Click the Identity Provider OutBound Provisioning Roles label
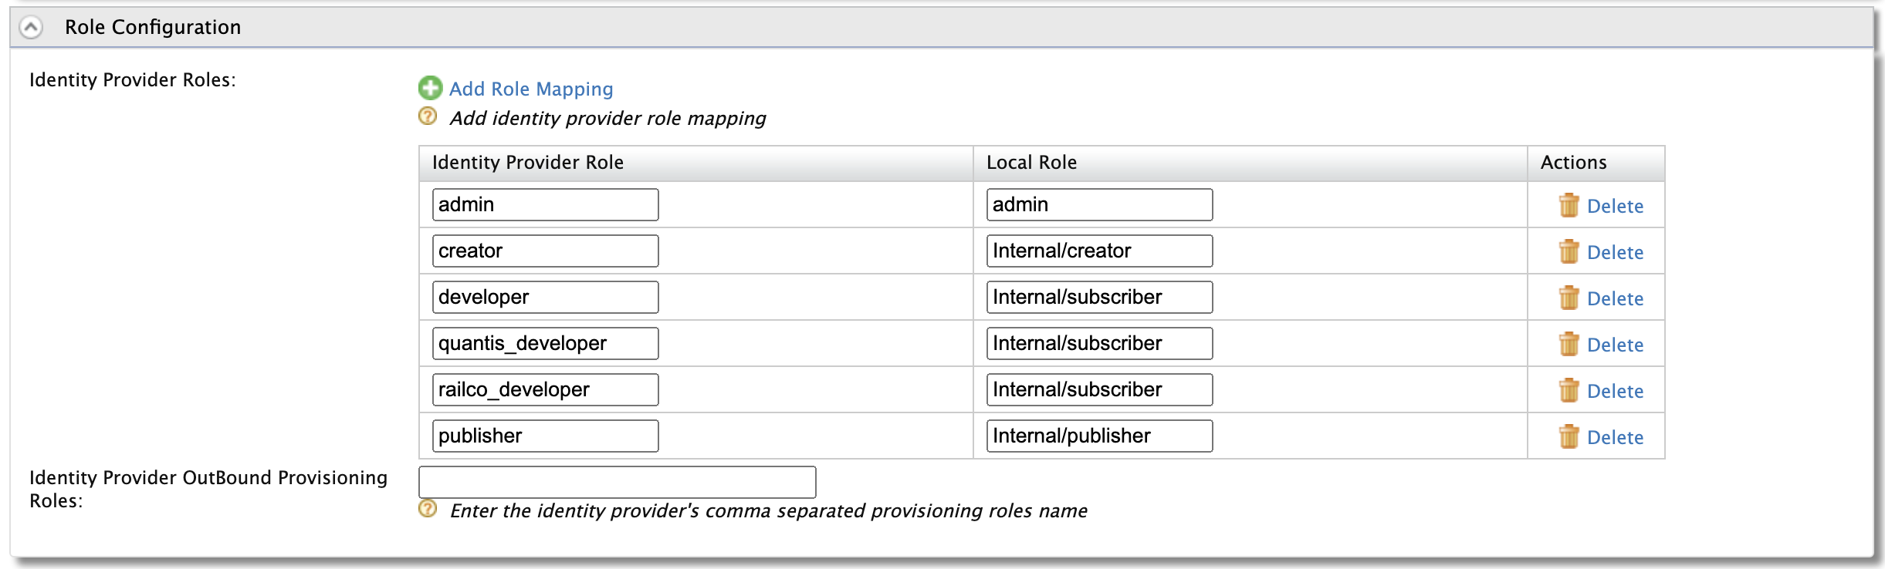 coord(208,489)
